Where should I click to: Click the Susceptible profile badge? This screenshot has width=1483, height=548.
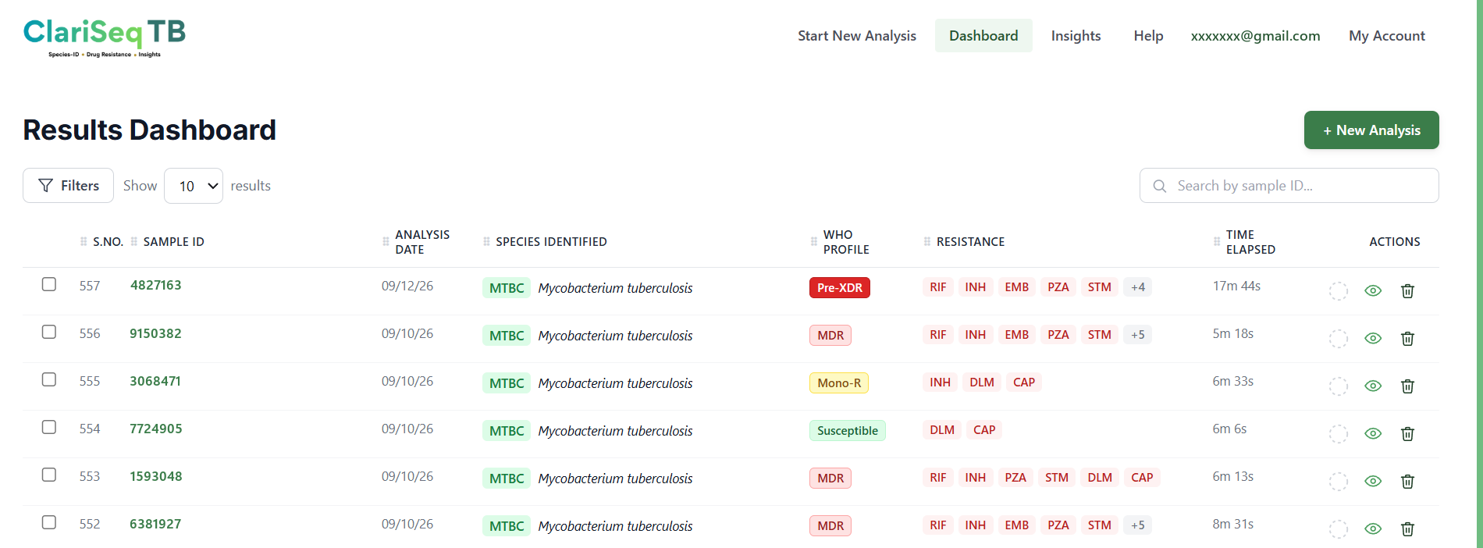tap(848, 431)
